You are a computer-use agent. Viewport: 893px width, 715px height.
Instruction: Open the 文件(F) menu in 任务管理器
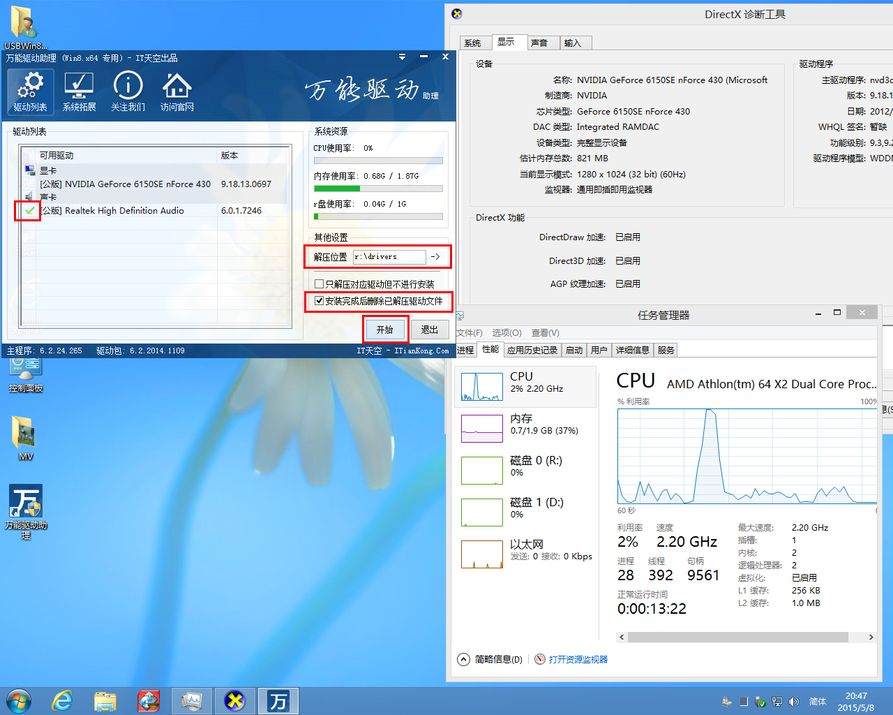[470, 333]
